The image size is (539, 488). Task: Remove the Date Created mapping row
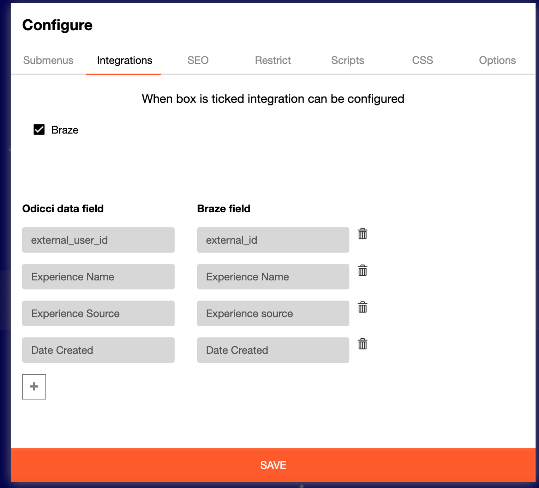click(362, 344)
